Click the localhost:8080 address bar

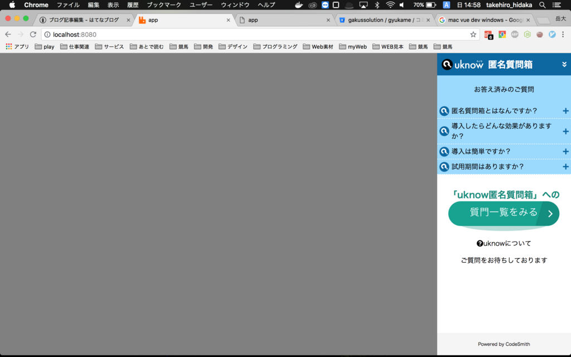pos(260,35)
